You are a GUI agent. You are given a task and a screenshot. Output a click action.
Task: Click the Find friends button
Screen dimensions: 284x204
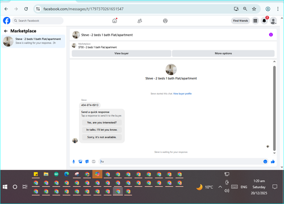click(240, 20)
